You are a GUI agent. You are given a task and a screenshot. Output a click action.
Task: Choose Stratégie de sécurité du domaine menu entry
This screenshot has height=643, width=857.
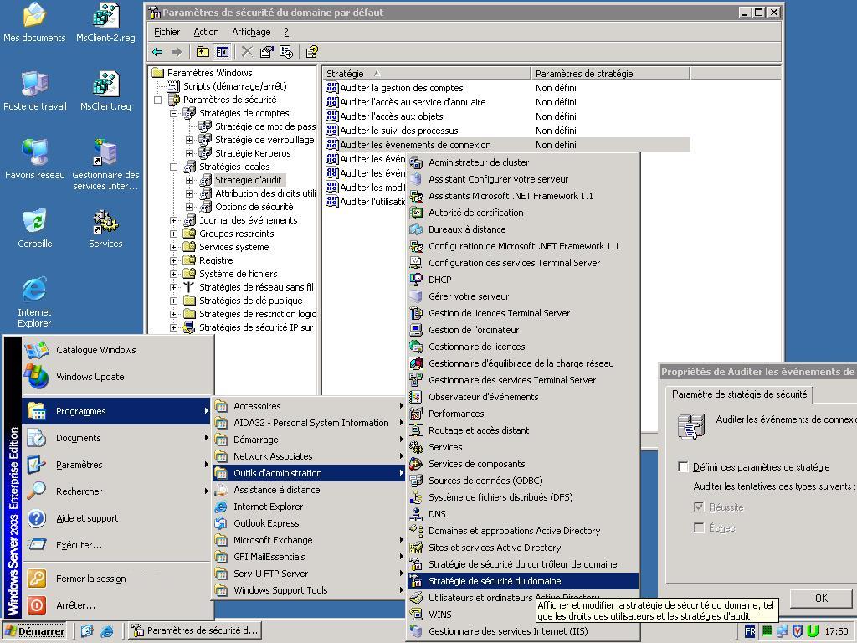pos(523,581)
